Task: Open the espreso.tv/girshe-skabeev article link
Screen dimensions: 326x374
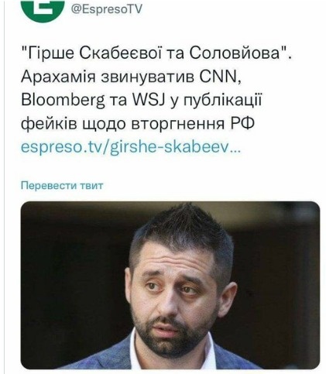Action: (130, 147)
